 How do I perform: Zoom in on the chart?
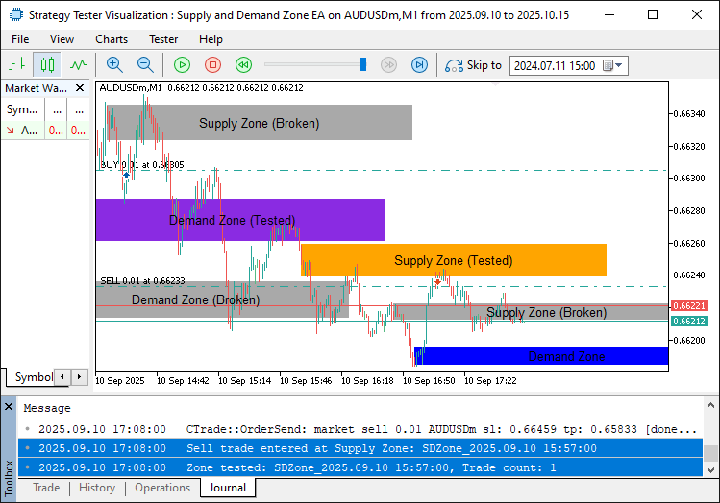pyautogui.click(x=114, y=65)
